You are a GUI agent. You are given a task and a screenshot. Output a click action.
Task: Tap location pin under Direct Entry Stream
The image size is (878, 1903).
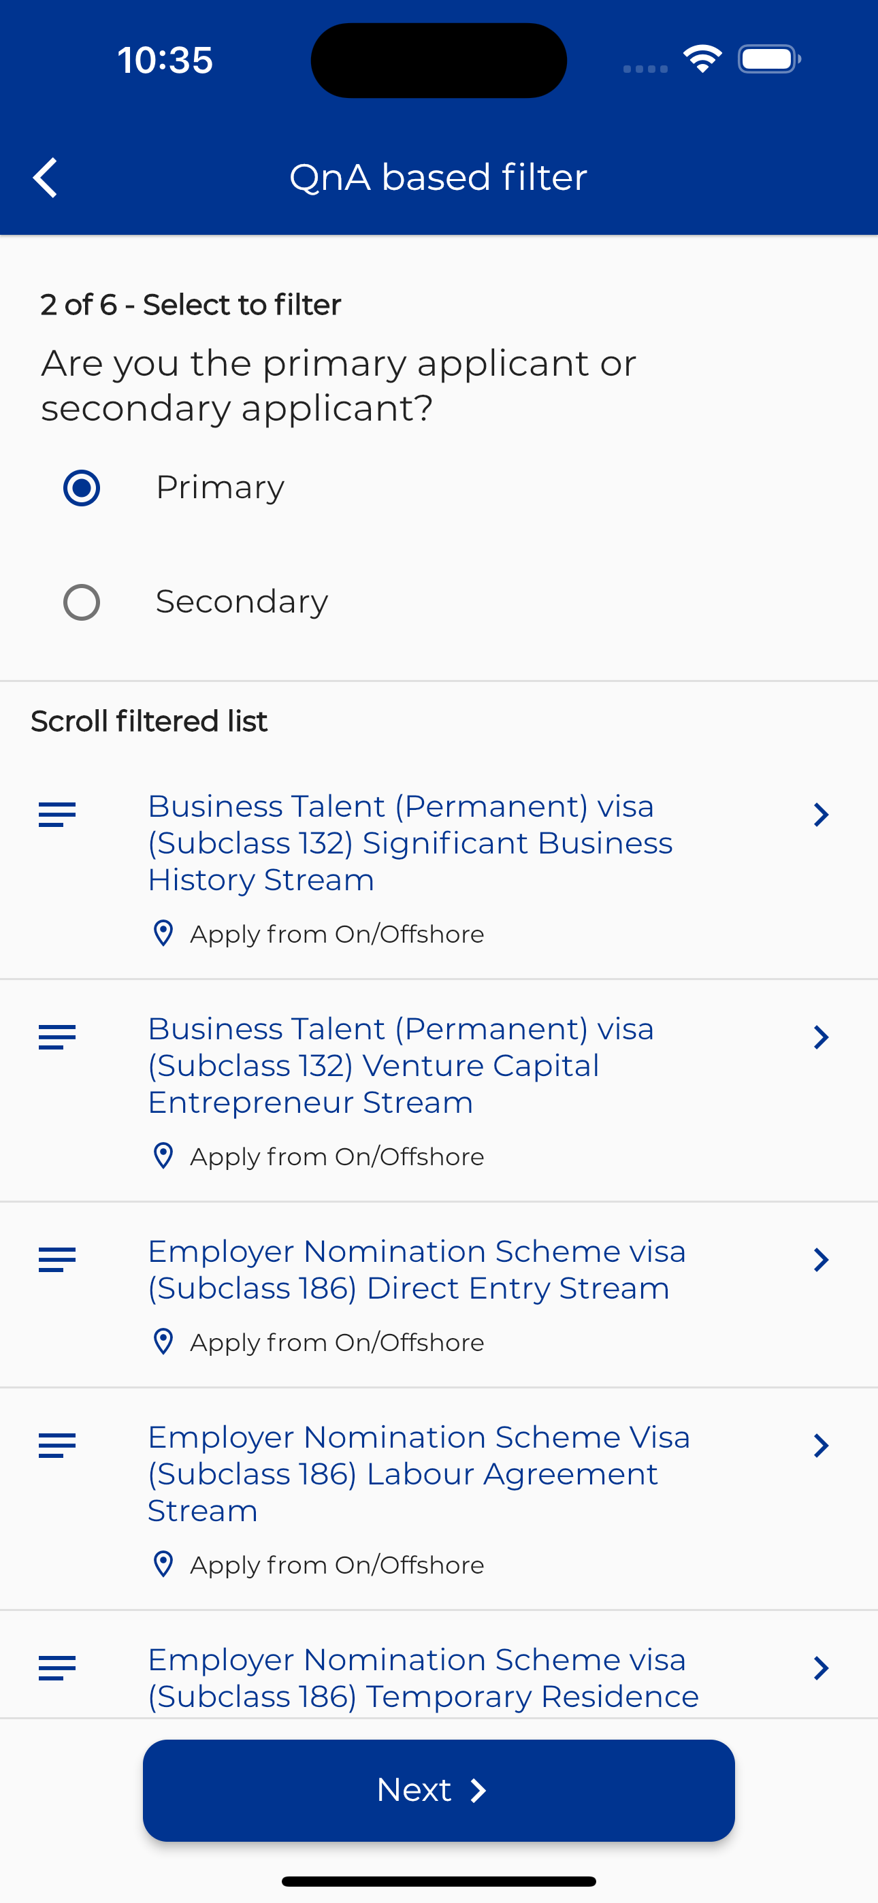[163, 1341]
